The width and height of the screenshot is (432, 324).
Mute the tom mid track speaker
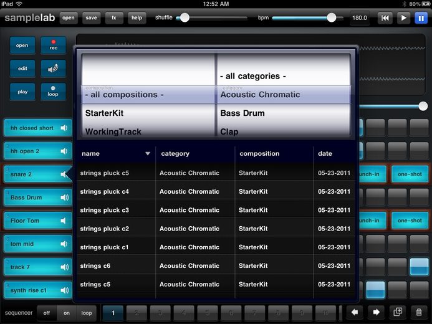coord(64,244)
